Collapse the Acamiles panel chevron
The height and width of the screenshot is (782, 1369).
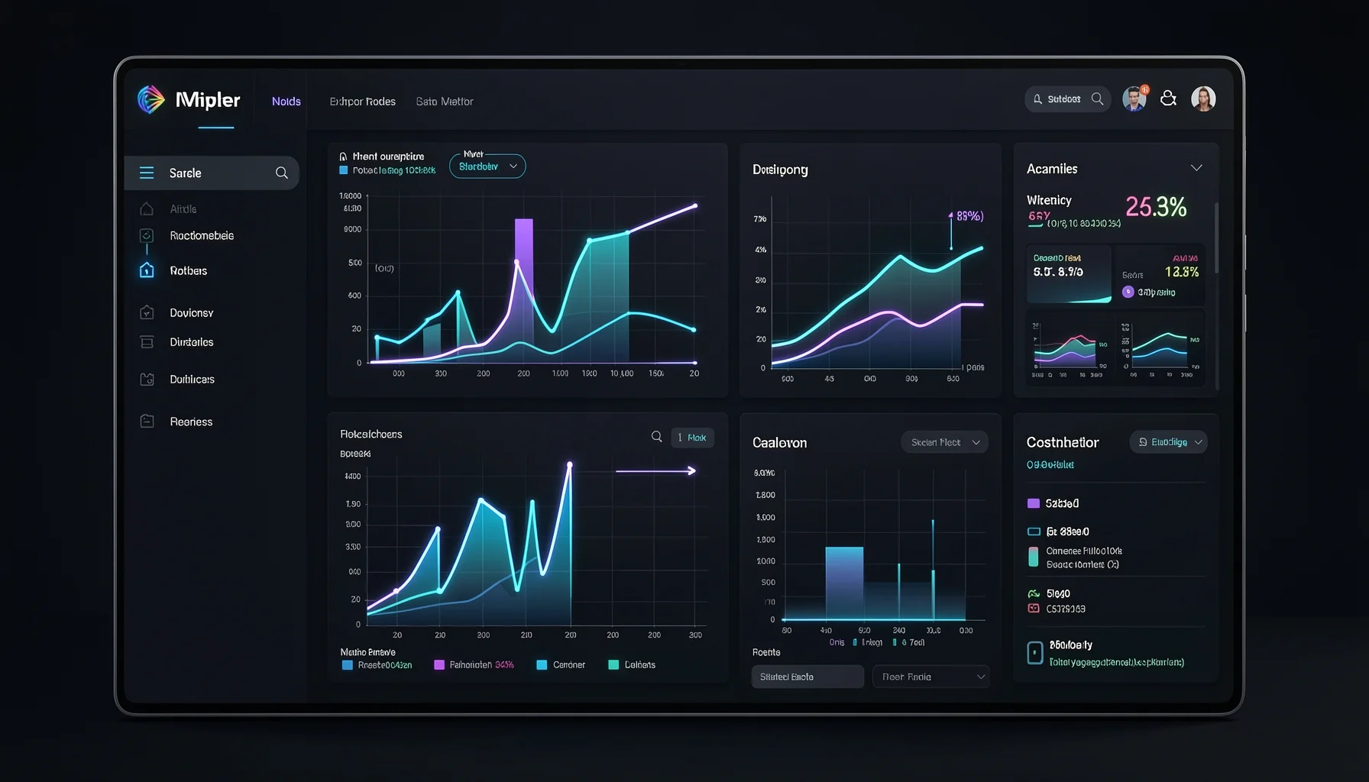(1196, 168)
